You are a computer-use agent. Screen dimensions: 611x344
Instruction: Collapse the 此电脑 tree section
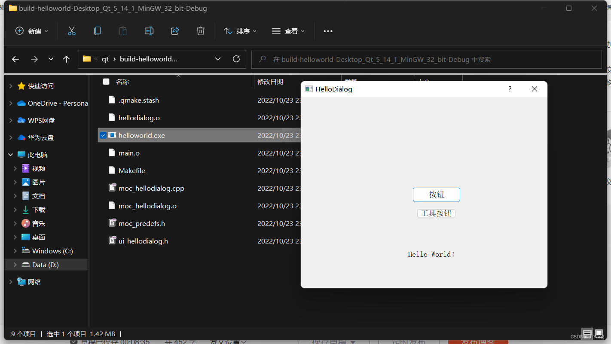(x=10, y=154)
